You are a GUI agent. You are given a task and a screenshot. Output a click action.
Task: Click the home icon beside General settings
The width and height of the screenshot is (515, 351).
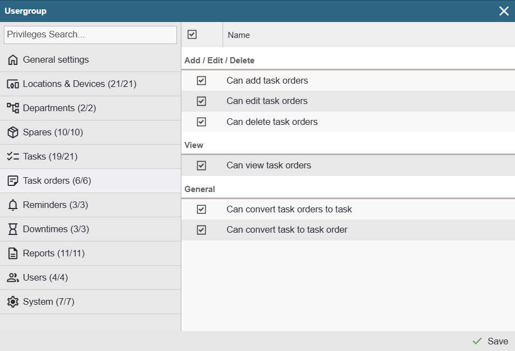click(x=13, y=60)
